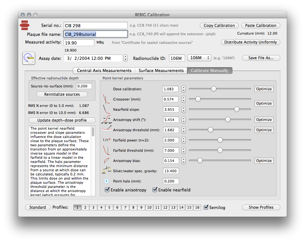Click the Point halo dot icon
The image size is (305, 242).
107,181
